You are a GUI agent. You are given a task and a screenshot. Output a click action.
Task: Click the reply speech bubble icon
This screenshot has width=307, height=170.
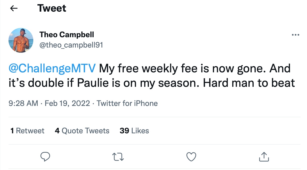[45, 156]
